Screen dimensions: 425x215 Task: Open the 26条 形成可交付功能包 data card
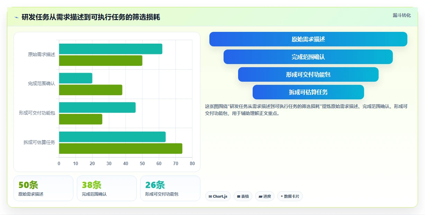coord(170,188)
